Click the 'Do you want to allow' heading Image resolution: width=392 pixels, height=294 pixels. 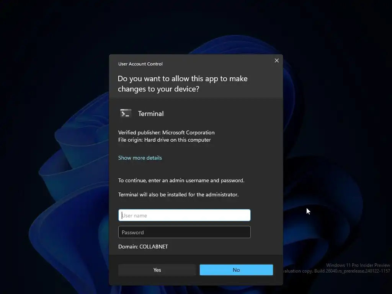[183, 84]
